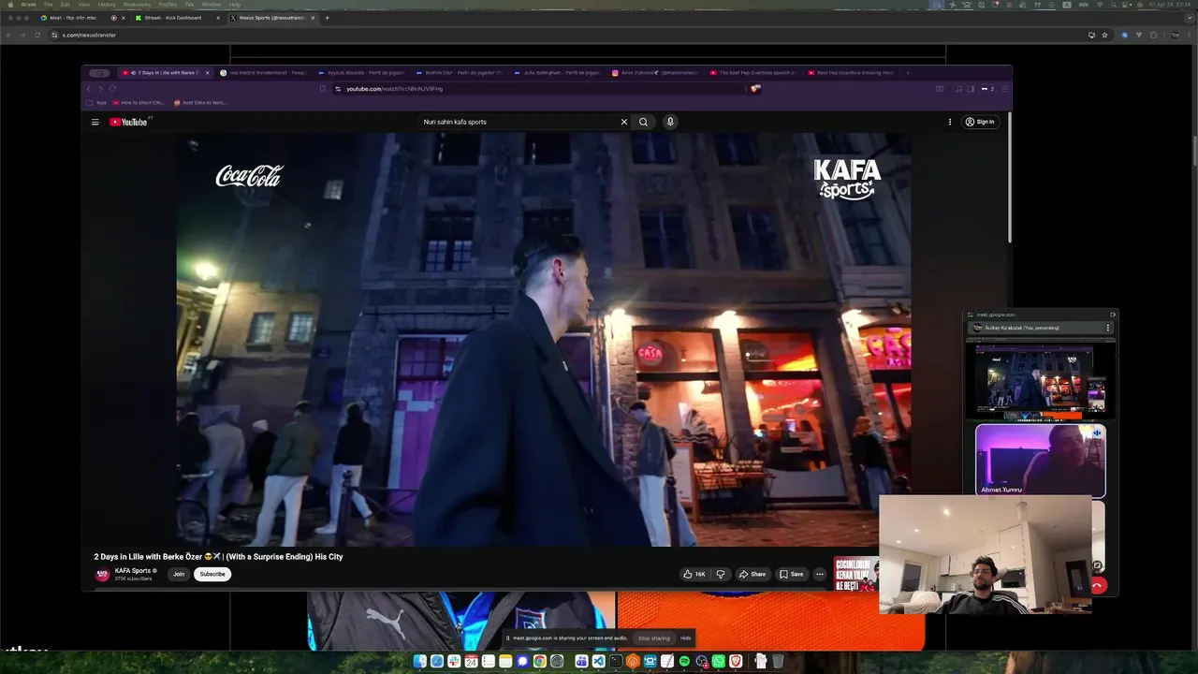Start voice search with microphone icon
1198x674 pixels.
click(670, 122)
